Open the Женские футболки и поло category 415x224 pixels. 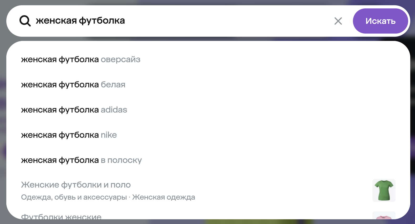[208, 191]
